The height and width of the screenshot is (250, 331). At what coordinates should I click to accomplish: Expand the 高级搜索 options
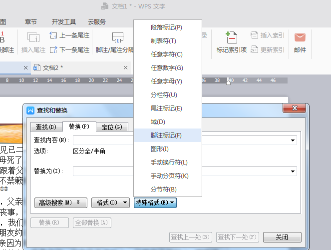point(61,202)
